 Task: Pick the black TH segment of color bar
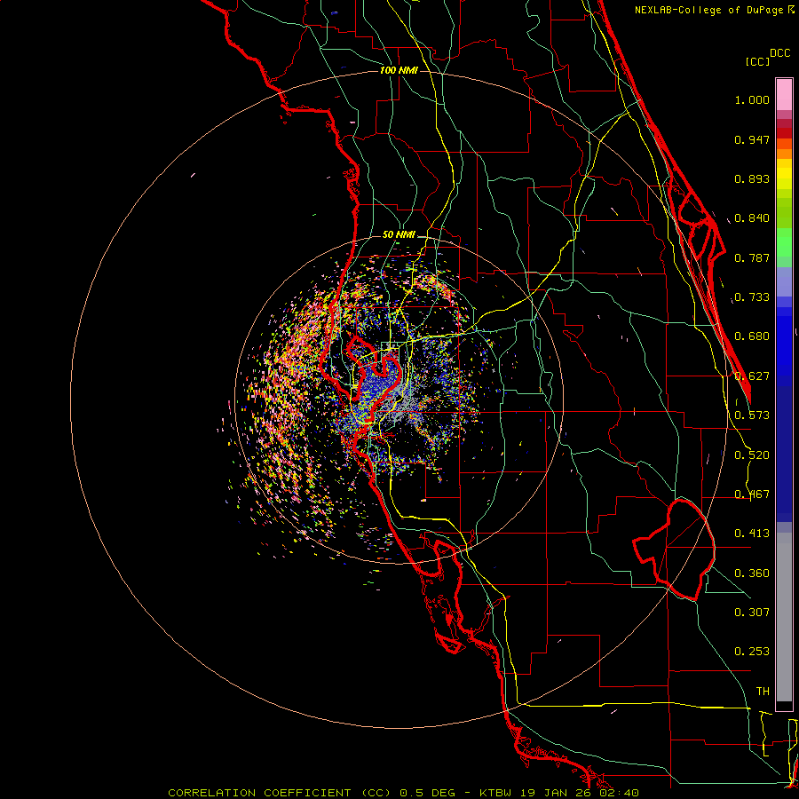point(784,705)
